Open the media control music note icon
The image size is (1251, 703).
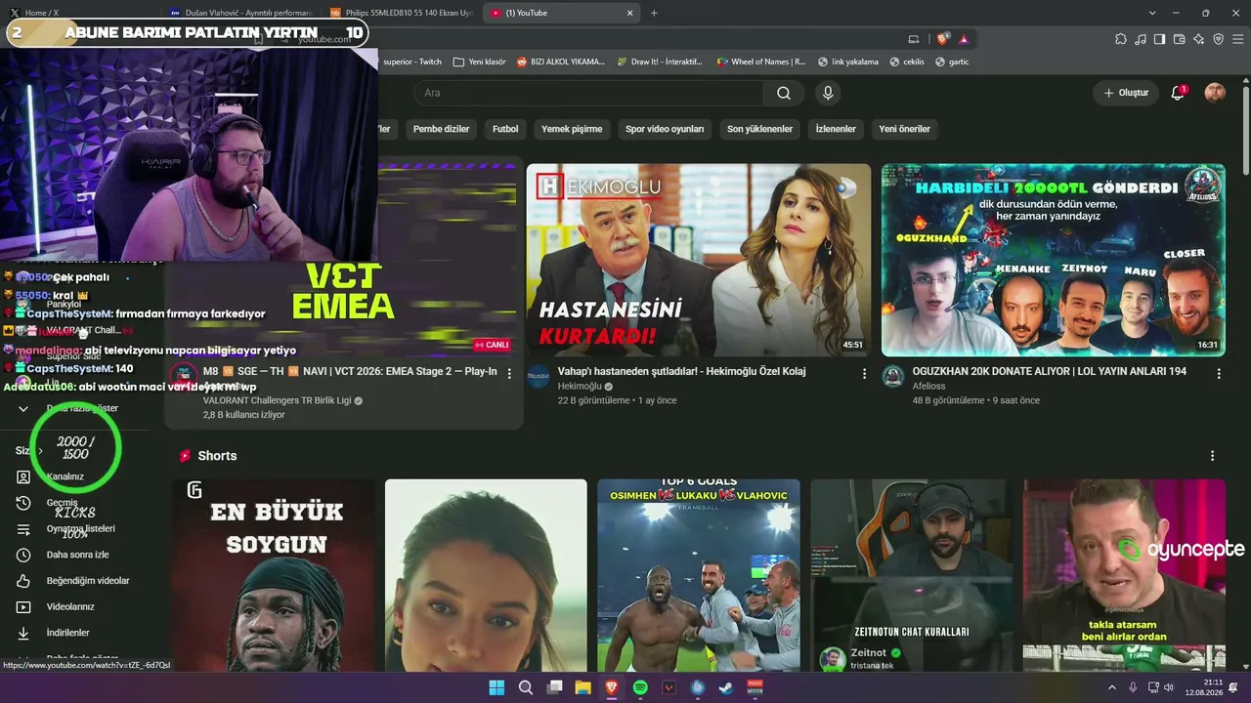click(x=1141, y=39)
